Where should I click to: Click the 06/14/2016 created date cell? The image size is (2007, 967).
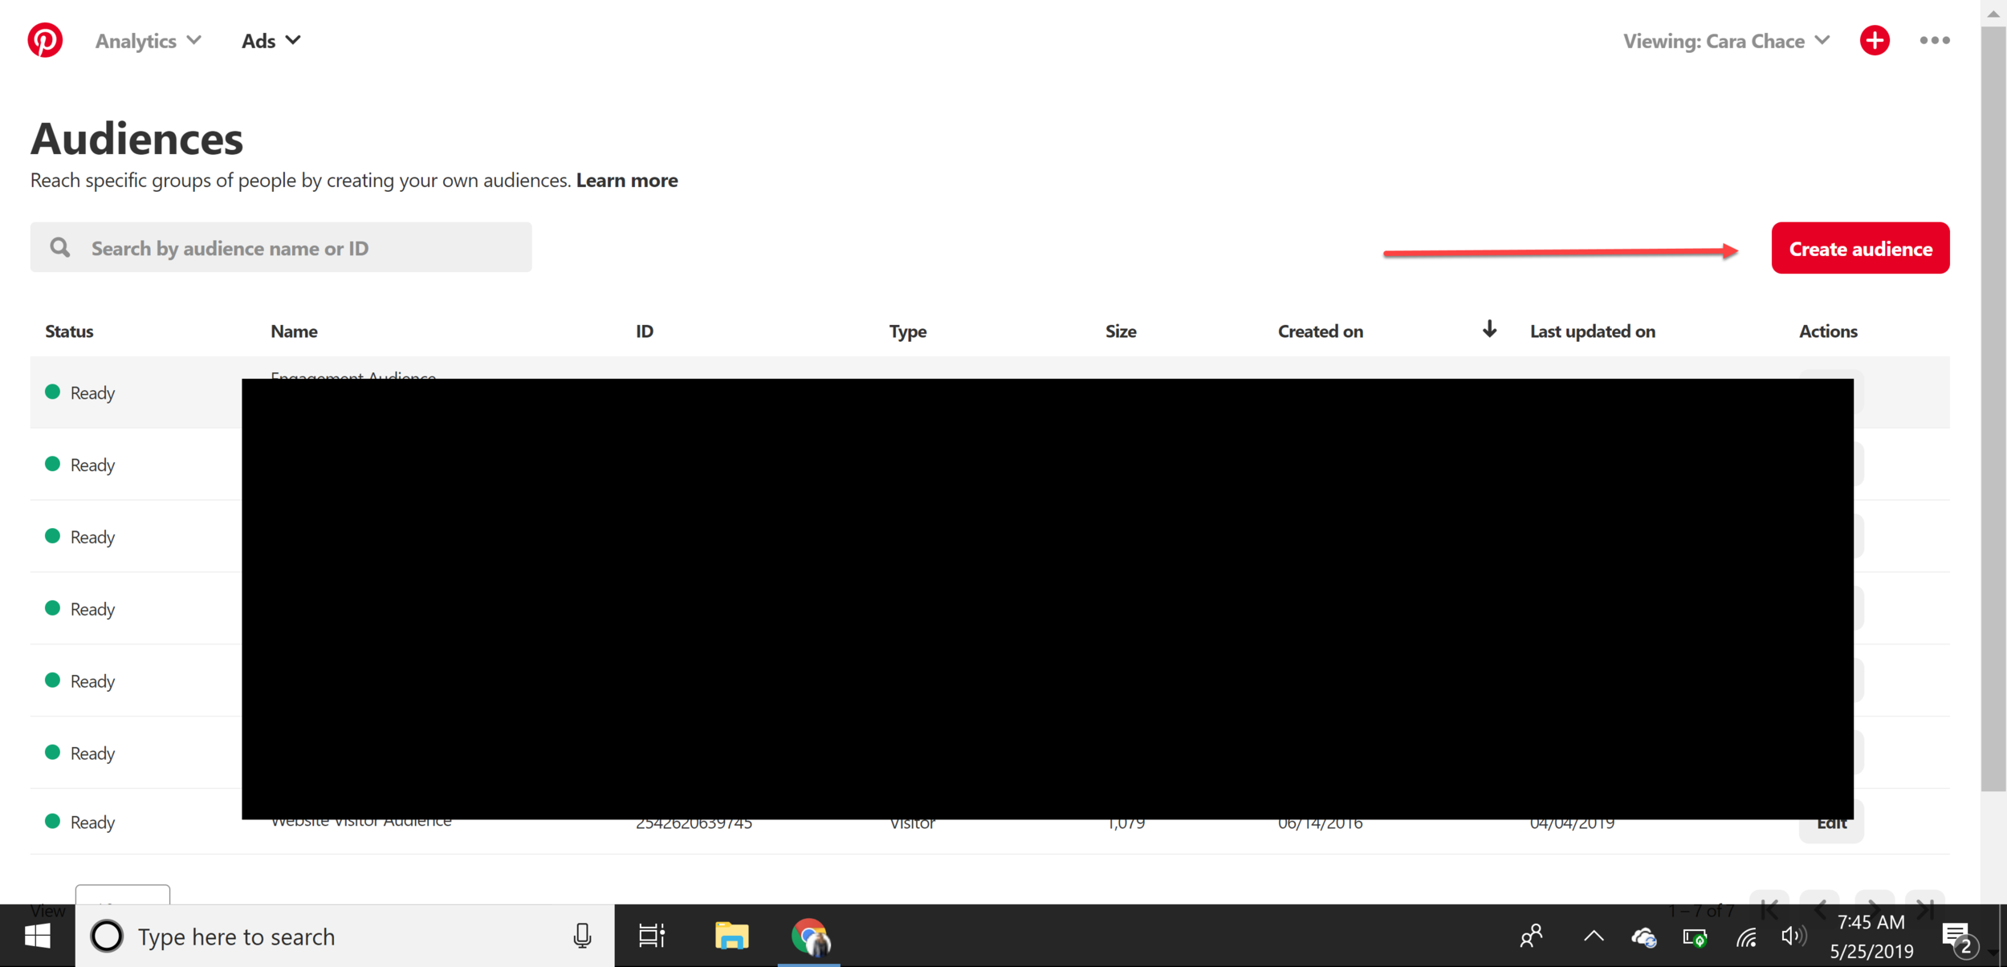click(x=1320, y=825)
